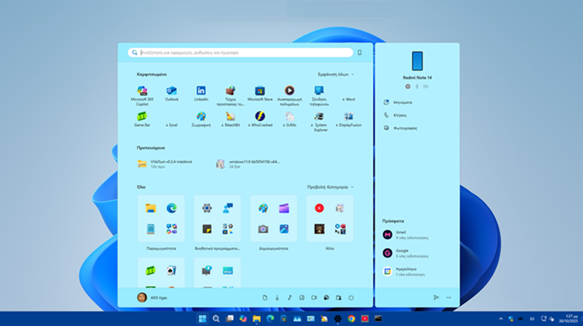Open File Explorer in Productivity category

pyautogui.click(x=151, y=208)
